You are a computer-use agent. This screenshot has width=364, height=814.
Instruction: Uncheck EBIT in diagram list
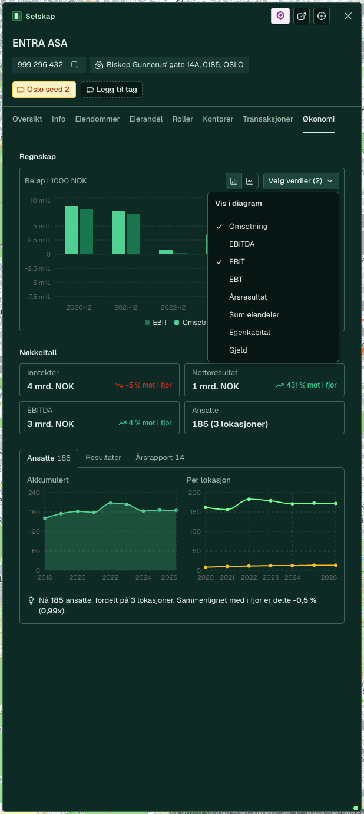point(273,262)
